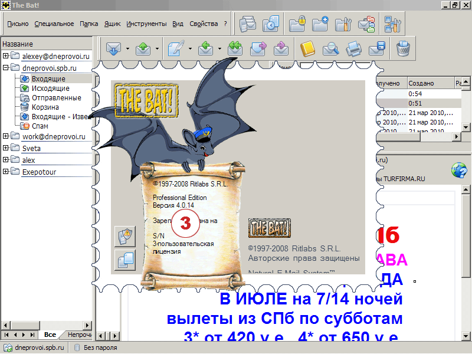Open dropdown arrow beside new message icon
The image size is (472, 354).
click(x=189, y=49)
